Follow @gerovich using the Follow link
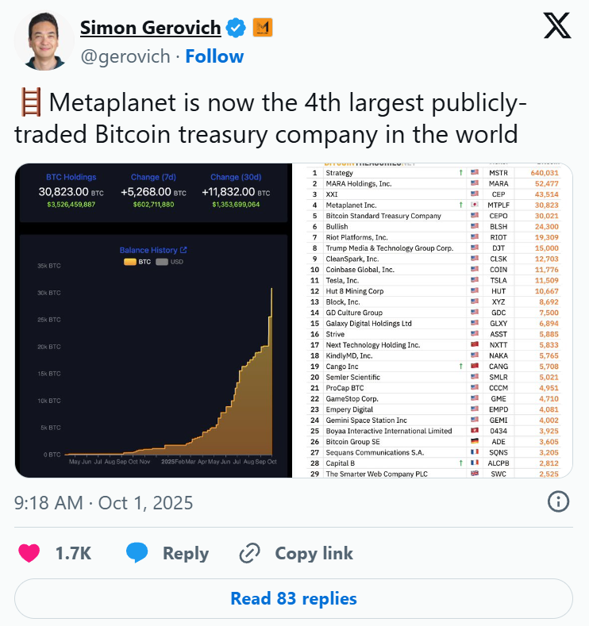 (214, 56)
